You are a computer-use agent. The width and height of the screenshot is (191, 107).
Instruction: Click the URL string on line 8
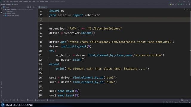pyautogui.click(x=120, y=42)
